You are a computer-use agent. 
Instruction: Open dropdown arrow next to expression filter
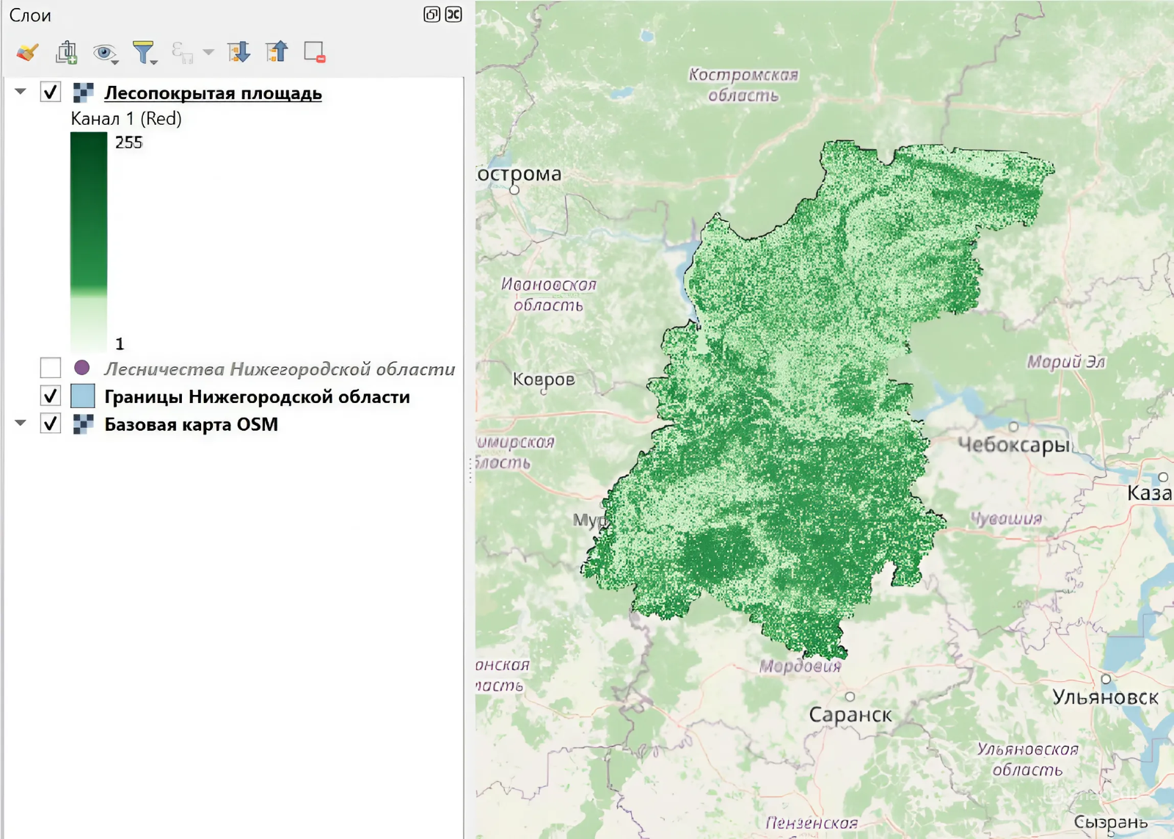coord(208,52)
